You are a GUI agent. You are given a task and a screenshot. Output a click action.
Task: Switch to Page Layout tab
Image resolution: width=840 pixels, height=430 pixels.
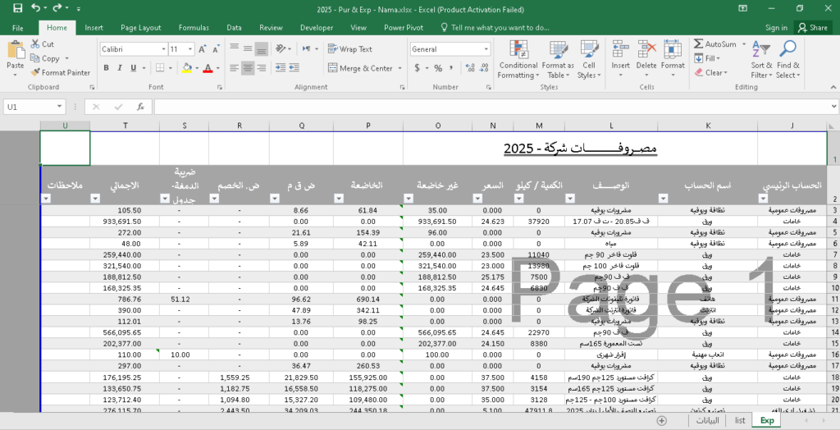pyautogui.click(x=141, y=28)
